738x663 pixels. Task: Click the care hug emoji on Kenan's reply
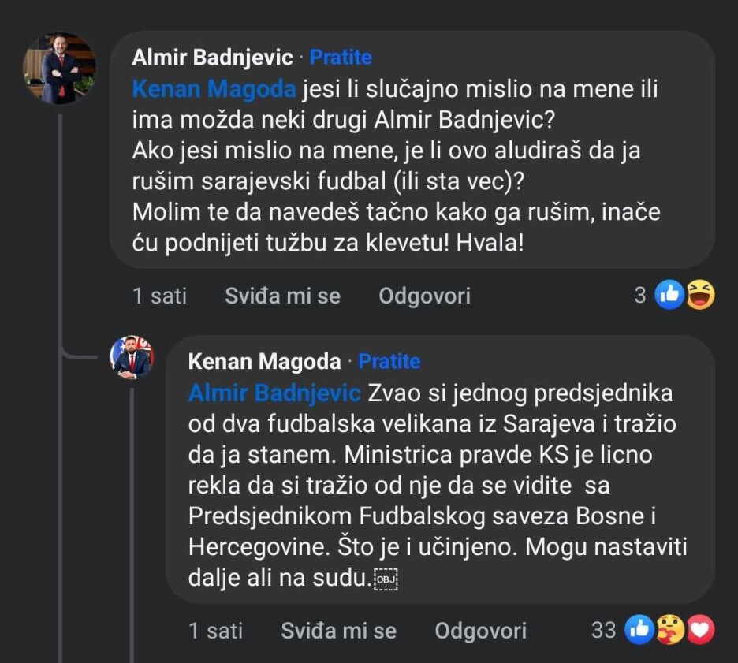click(x=670, y=630)
